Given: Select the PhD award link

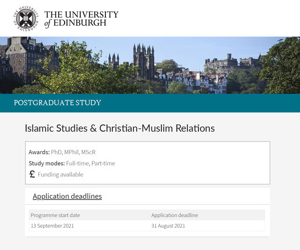Looking at the screenshot, I should click(x=56, y=152).
